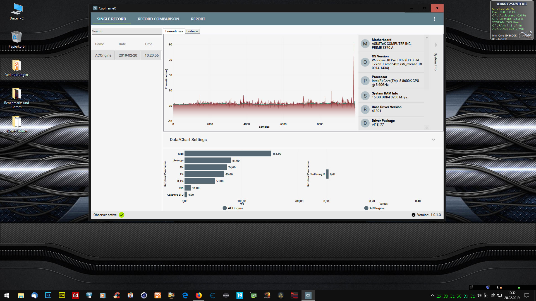Click the Motherboard 'M' circle icon
The height and width of the screenshot is (301, 536).
[x=365, y=44]
